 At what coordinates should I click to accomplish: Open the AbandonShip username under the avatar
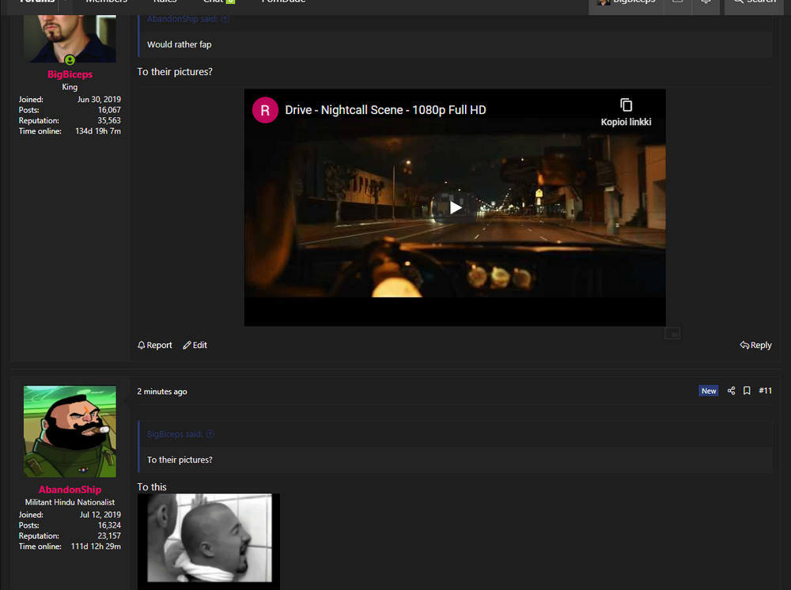pos(70,490)
